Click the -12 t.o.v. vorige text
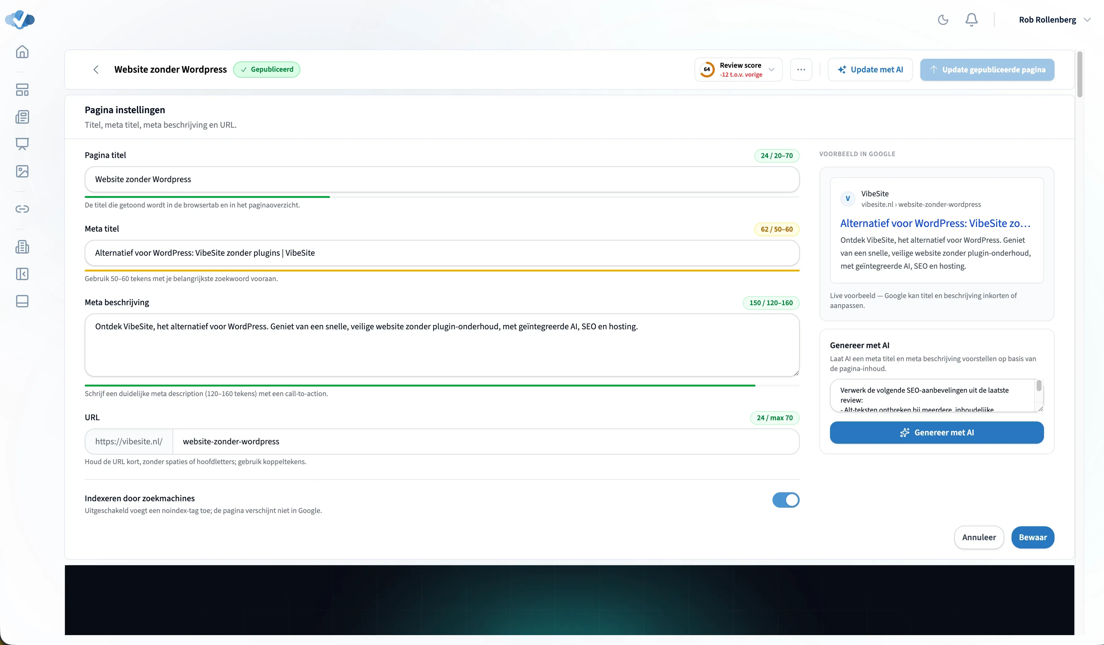 [741, 75]
